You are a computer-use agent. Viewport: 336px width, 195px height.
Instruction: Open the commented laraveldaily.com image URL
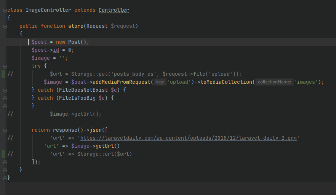pos(188,138)
